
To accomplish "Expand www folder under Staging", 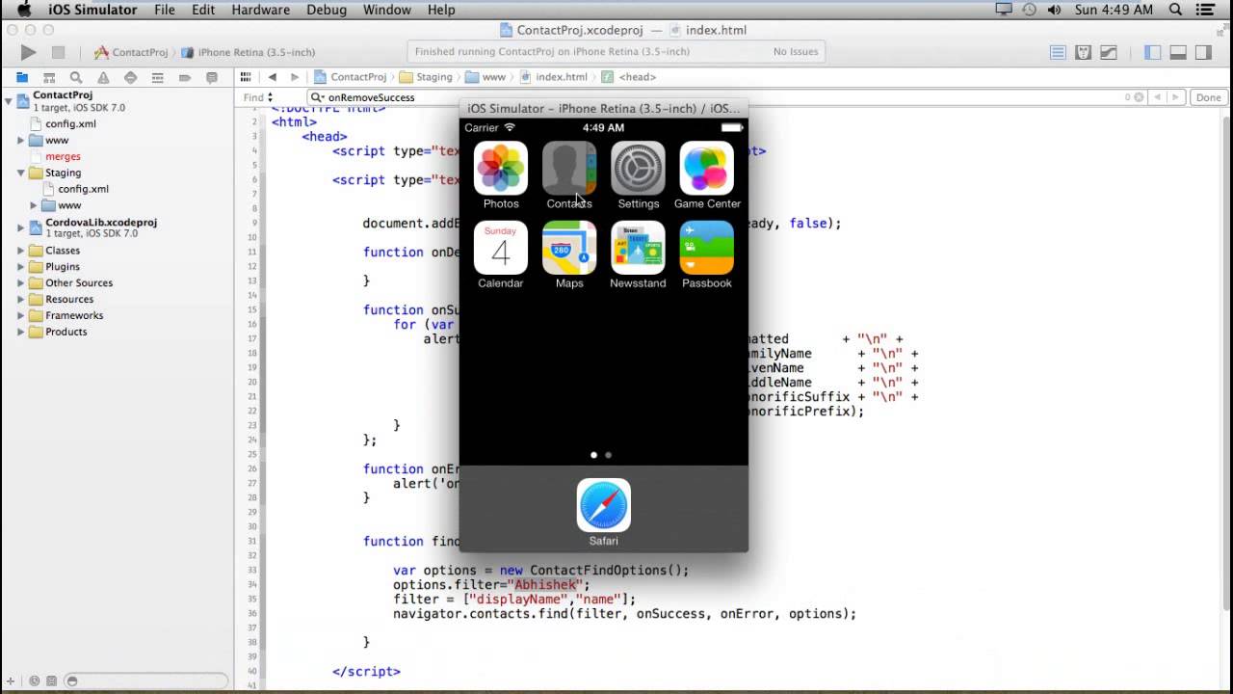I will (x=34, y=205).
